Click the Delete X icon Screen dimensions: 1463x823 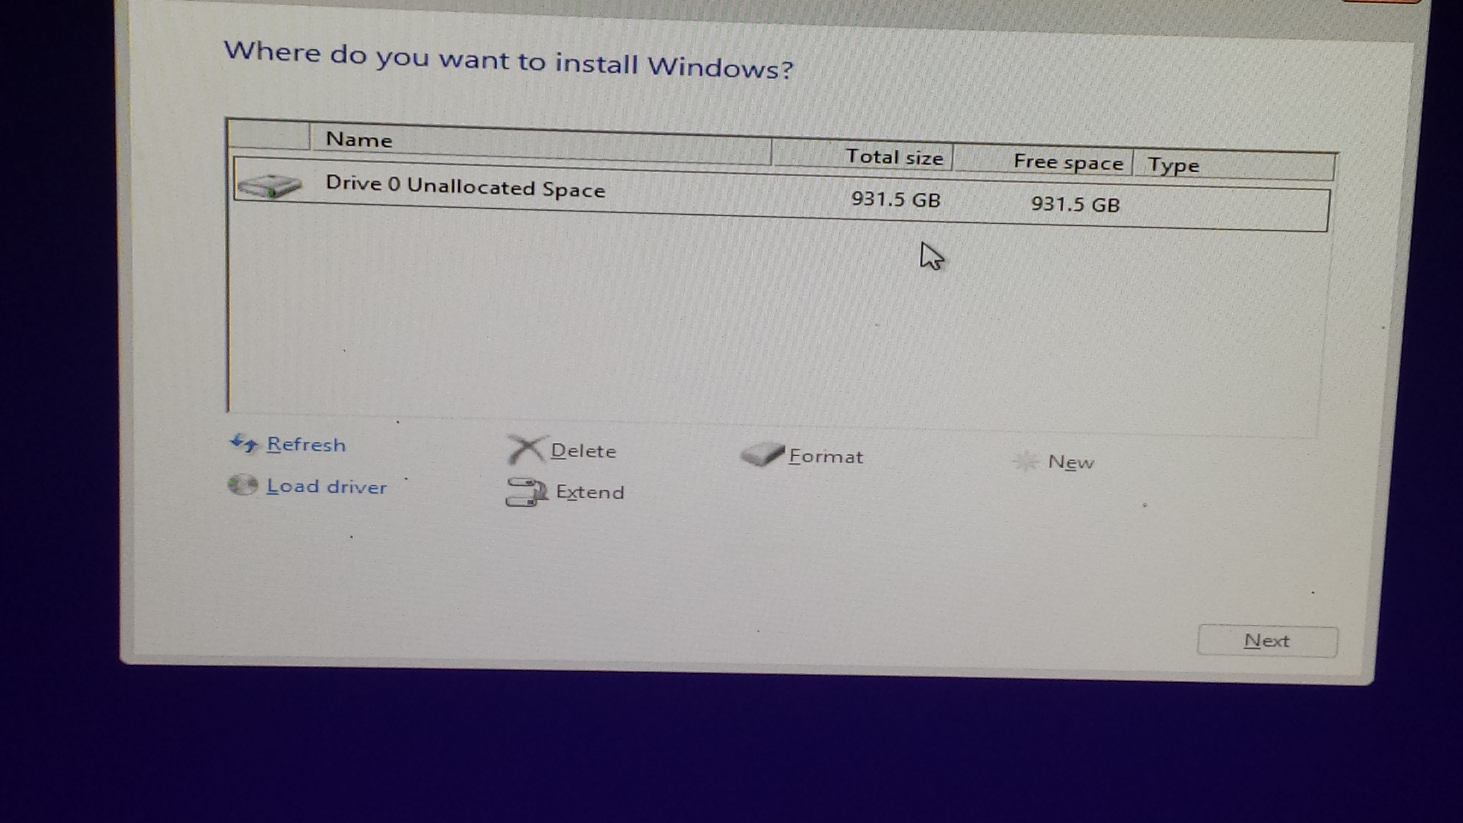[x=526, y=449]
